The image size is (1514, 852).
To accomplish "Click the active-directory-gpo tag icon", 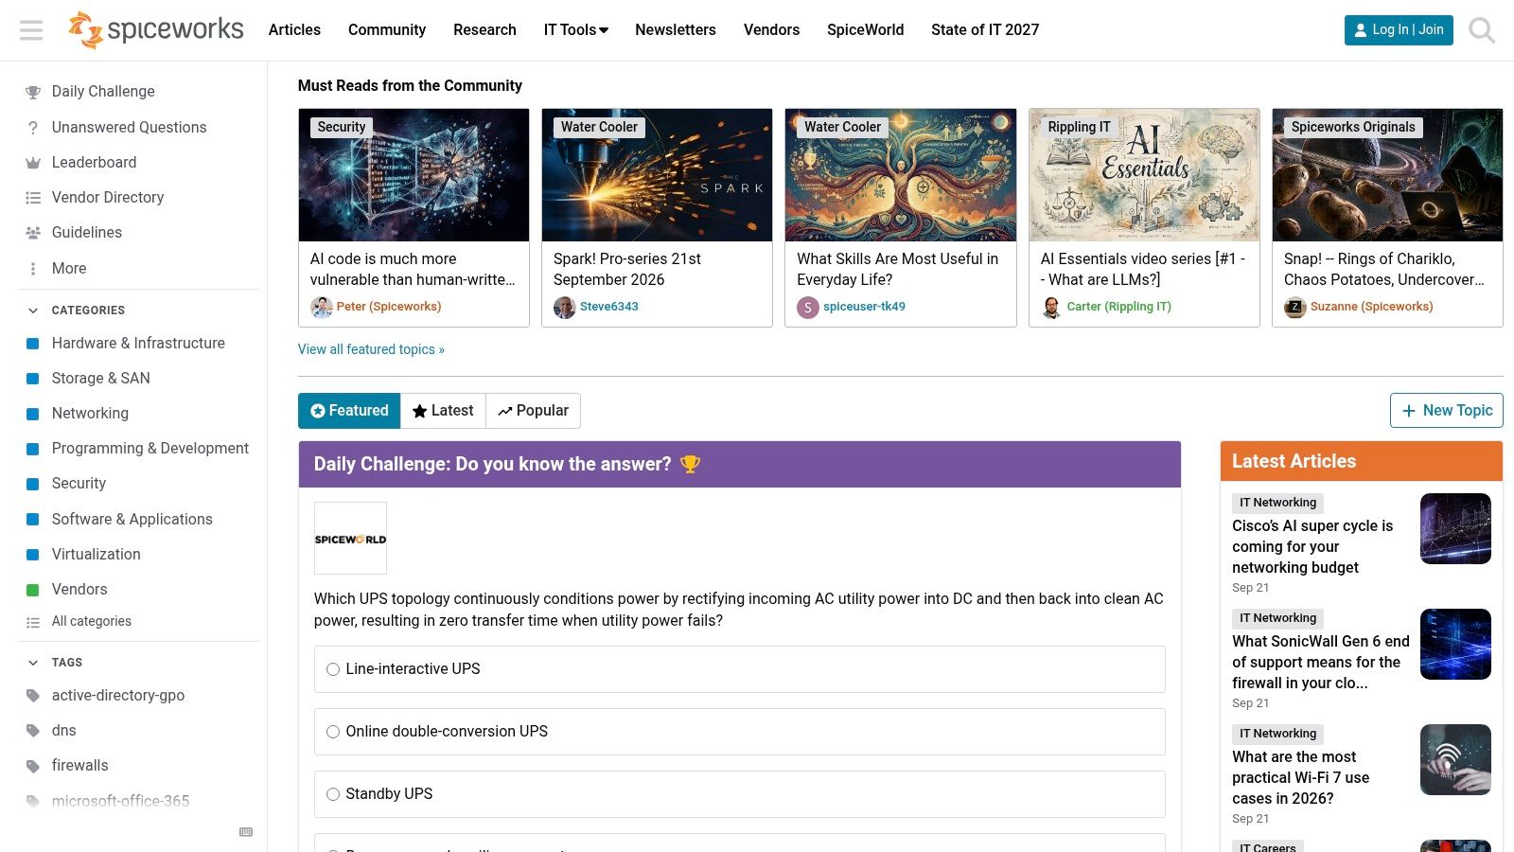I will click(x=33, y=696).
